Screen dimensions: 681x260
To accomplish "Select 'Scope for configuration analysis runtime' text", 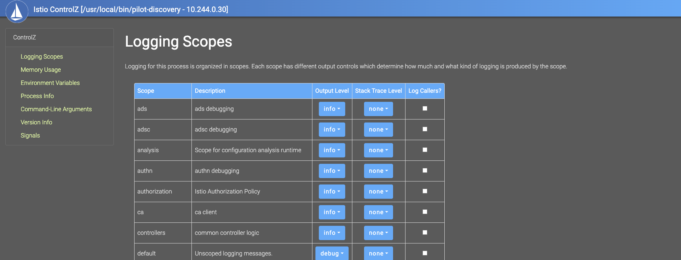I will pos(248,150).
